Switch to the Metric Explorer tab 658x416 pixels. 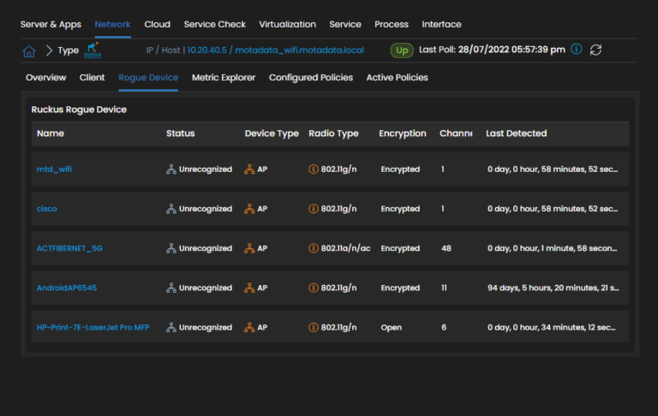(224, 78)
